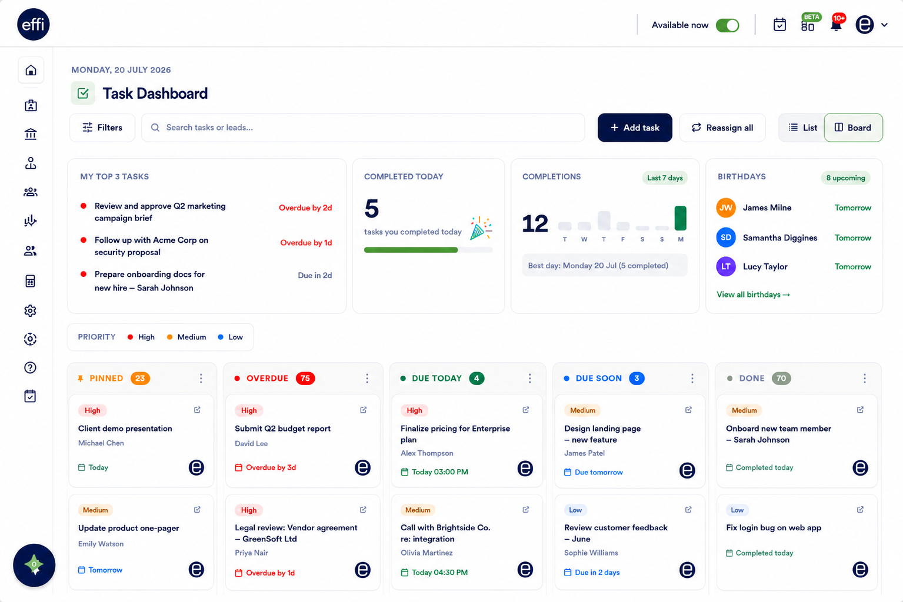The height and width of the screenshot is (602, 903).
Task: Open Legal review task external link icon
Action: tap(363, 510)
